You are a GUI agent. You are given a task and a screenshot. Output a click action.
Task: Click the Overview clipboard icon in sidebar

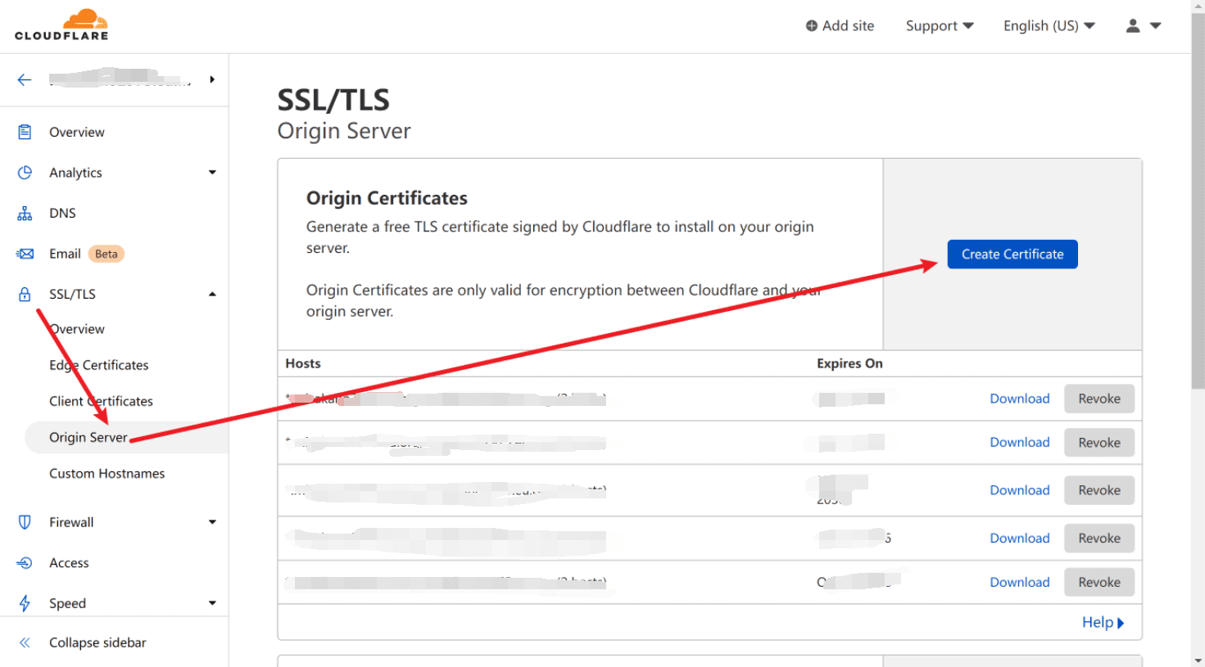[25, 132]
